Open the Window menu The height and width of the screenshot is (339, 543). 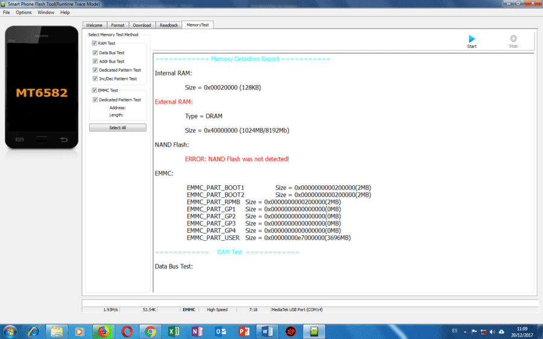[46, 12]
